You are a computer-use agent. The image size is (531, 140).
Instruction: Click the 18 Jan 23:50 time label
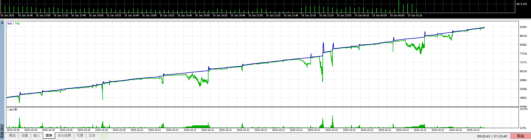[x=344, y=15]
